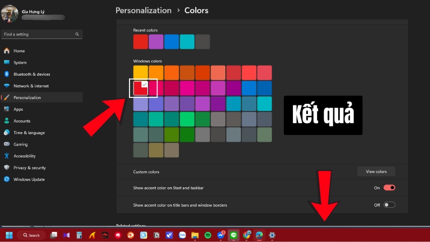
Task: Pick the teal swatch in Recent colors
Action: tap(187, 42)
